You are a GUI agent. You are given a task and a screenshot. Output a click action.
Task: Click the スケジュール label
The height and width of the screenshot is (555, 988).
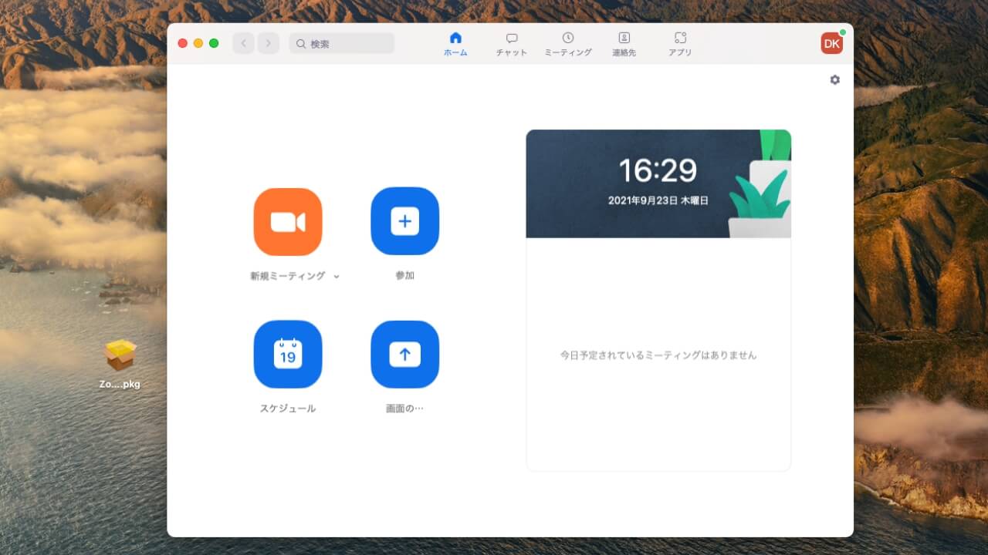(x=288, y=409)
